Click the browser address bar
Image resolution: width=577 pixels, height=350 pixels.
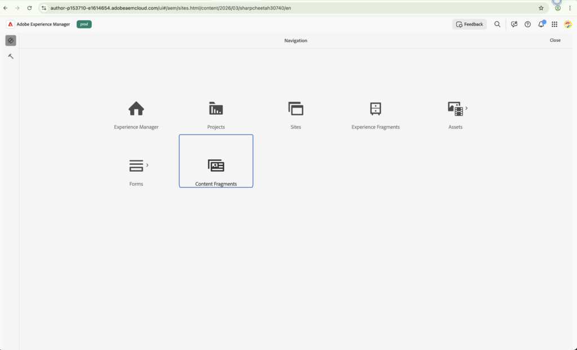[225, 8]
